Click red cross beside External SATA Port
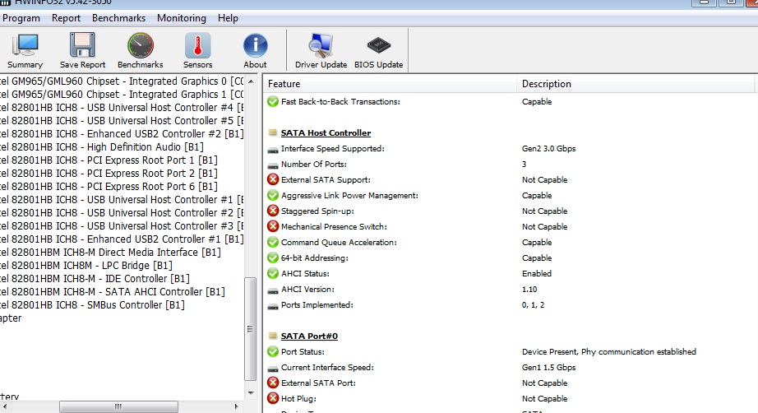The height and width of the screenshot is (413, 758). (x=273, y=383)
